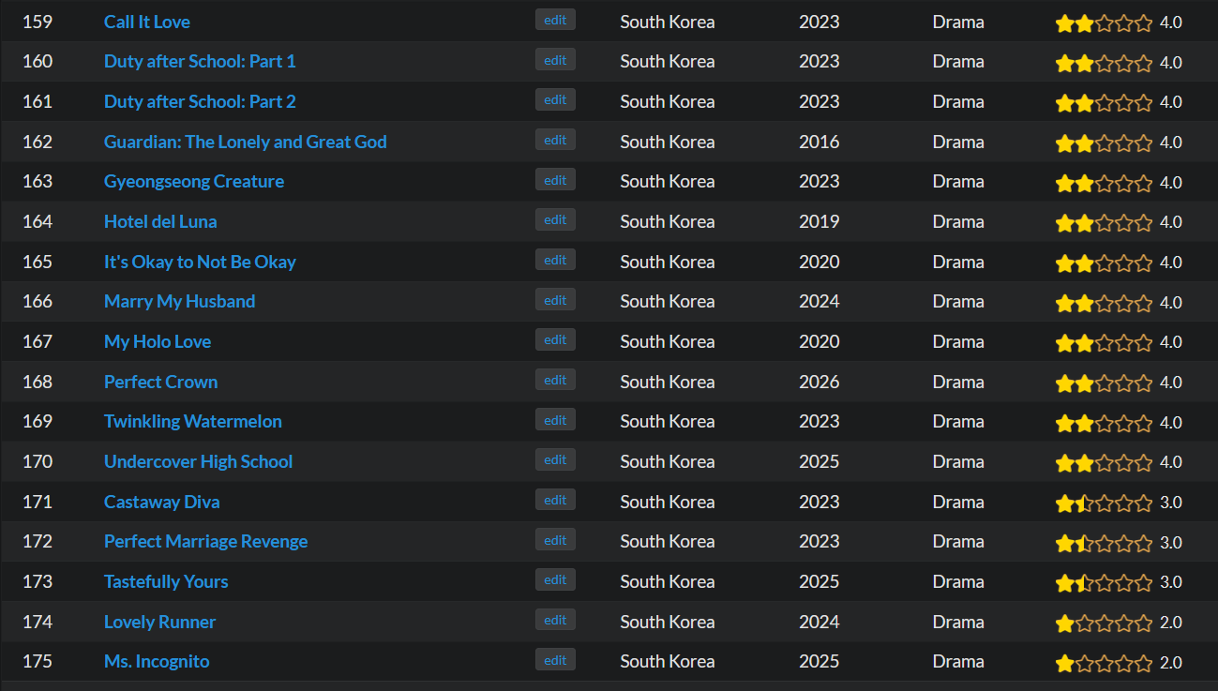1218x691 pixels.
Task: Click the stars in the Marry My Husband row
Action: (x=1104, y=302)
